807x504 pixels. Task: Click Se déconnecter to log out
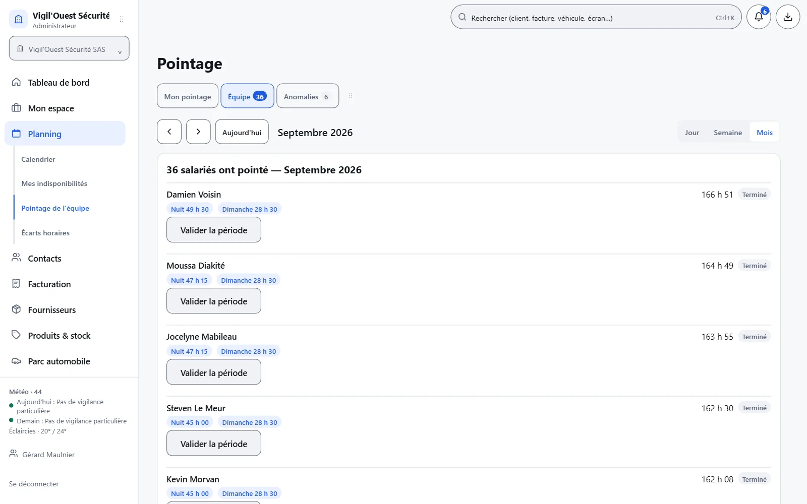(x=34, y=484)
